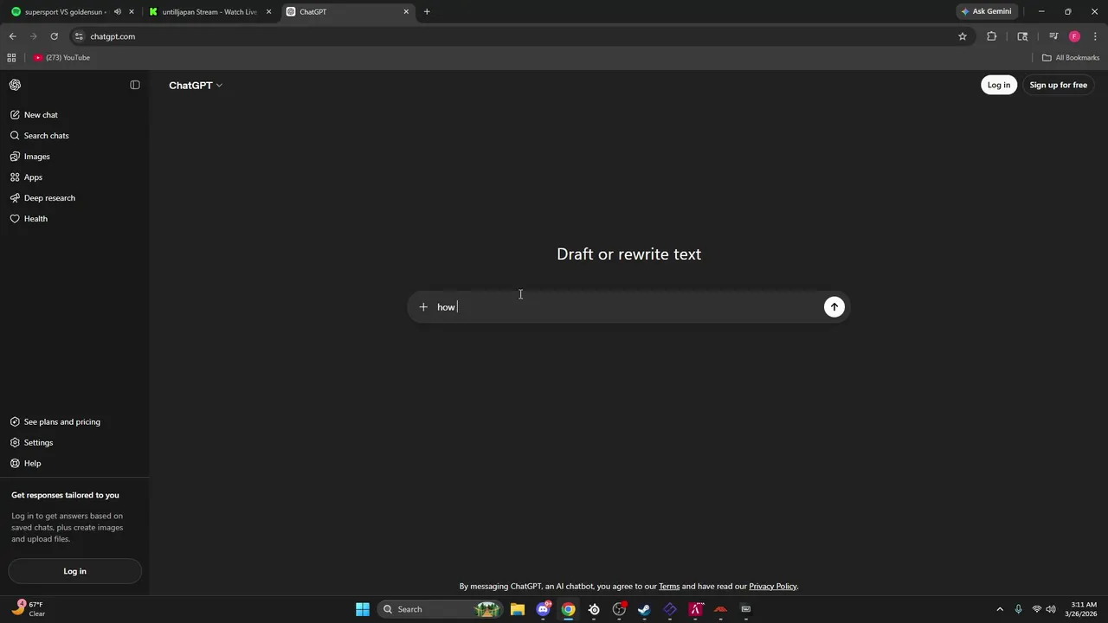Click the Log in button at top right

(x=999, y=85)
